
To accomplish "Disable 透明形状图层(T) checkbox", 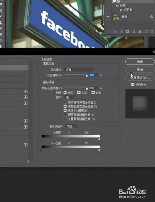I will 65,110.
